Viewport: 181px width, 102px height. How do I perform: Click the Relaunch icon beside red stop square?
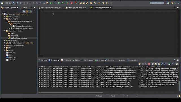(x=76, y=3)
